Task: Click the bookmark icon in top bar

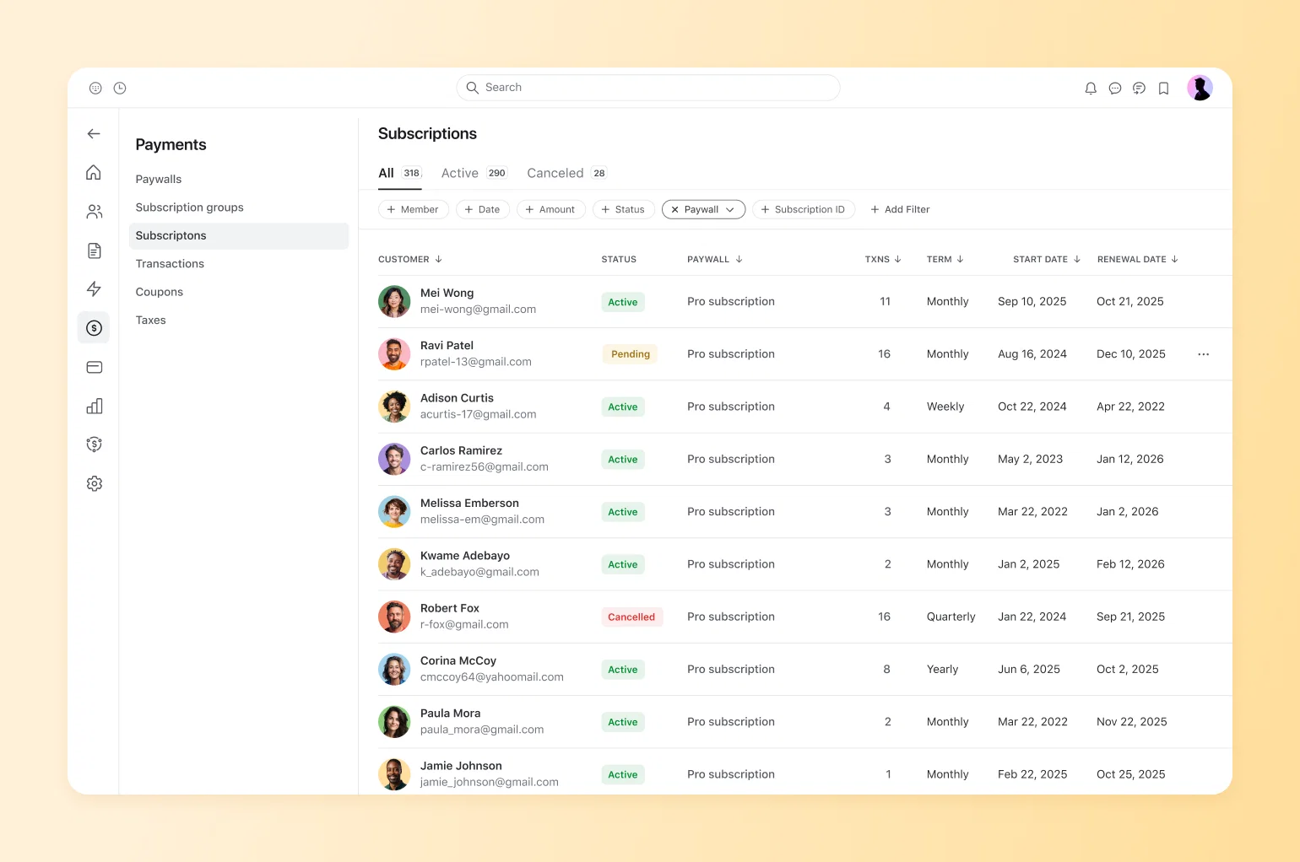Action: [1163, 88]
